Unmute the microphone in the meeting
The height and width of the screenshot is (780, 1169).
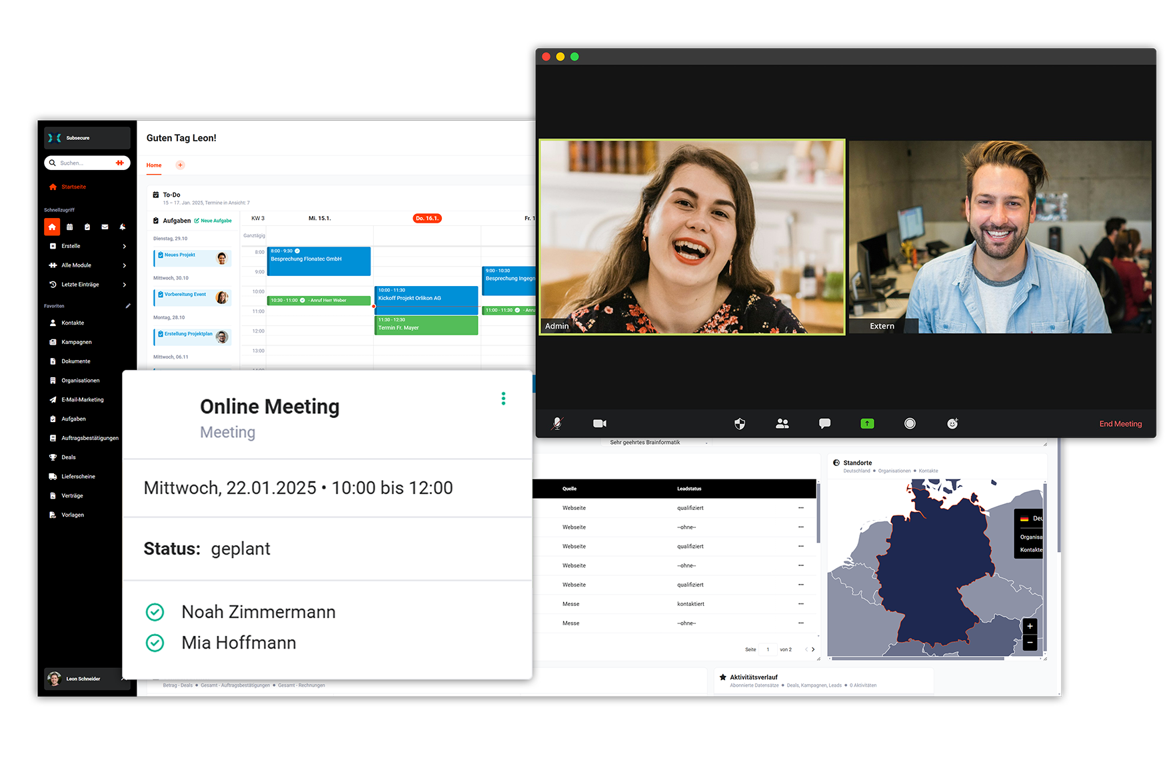[557, 423]
